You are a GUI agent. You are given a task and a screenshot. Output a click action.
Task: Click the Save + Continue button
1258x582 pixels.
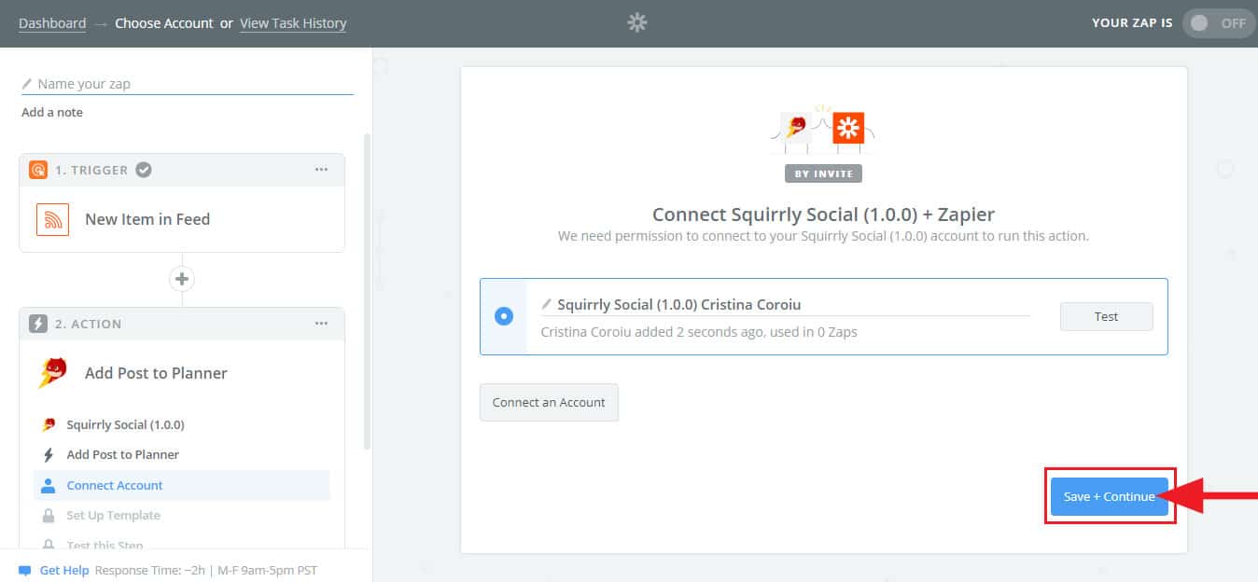pyautogui.click(x=1109, y=496)
